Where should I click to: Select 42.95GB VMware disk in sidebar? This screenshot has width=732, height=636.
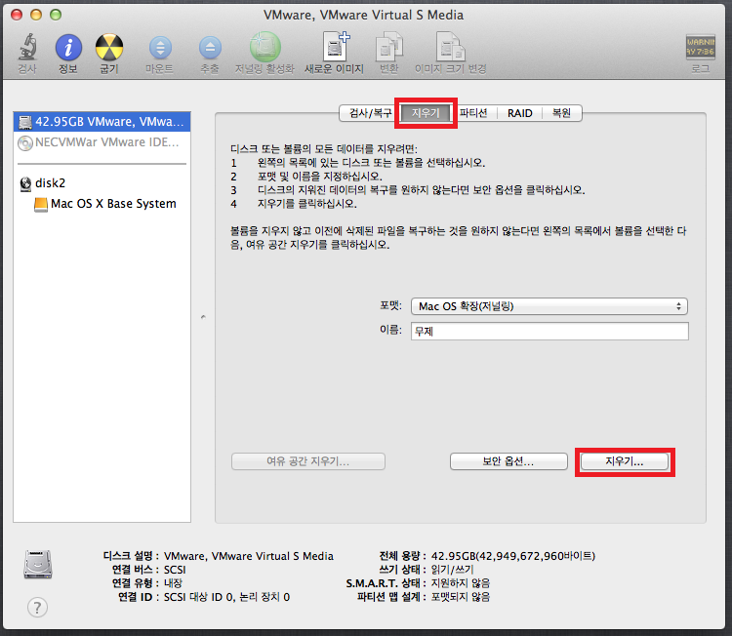click(102, 122)
